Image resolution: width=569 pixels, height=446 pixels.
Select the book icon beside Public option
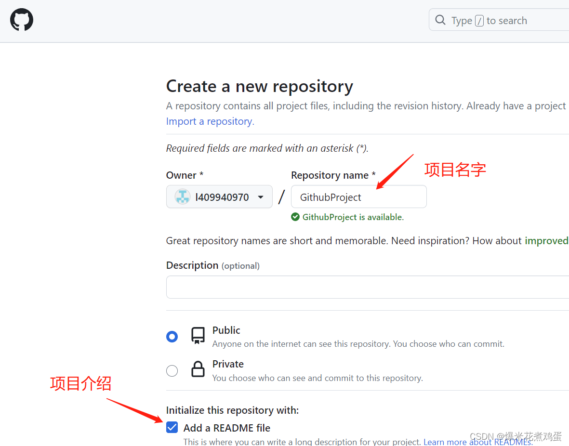[x=198, y=336]
